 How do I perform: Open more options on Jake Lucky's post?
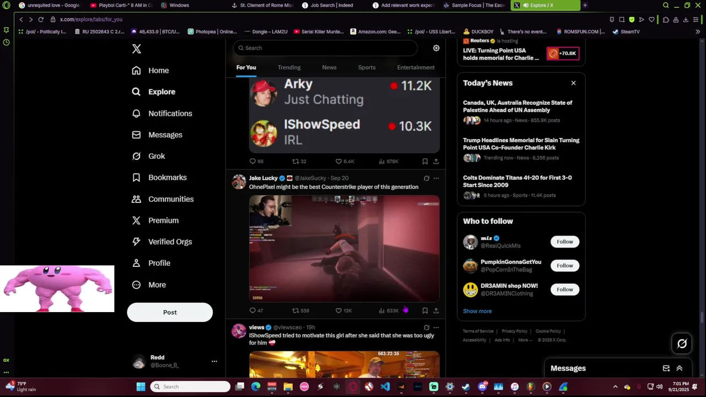pyautogui.click(x=436, y=178)
